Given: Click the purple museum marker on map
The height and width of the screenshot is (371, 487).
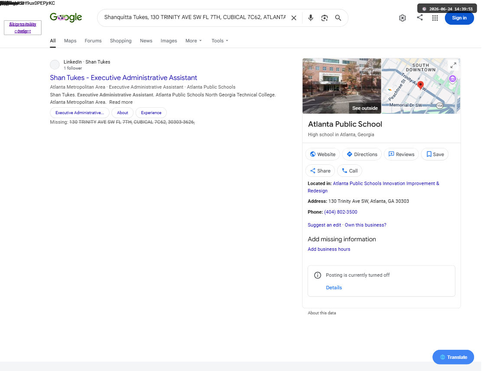Looking at the screenshot, I should pos(452,79).
